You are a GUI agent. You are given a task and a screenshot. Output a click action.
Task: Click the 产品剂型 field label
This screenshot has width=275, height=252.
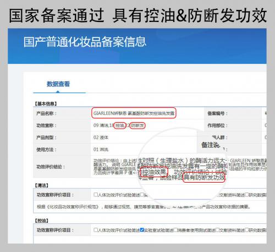pos(46,138)
